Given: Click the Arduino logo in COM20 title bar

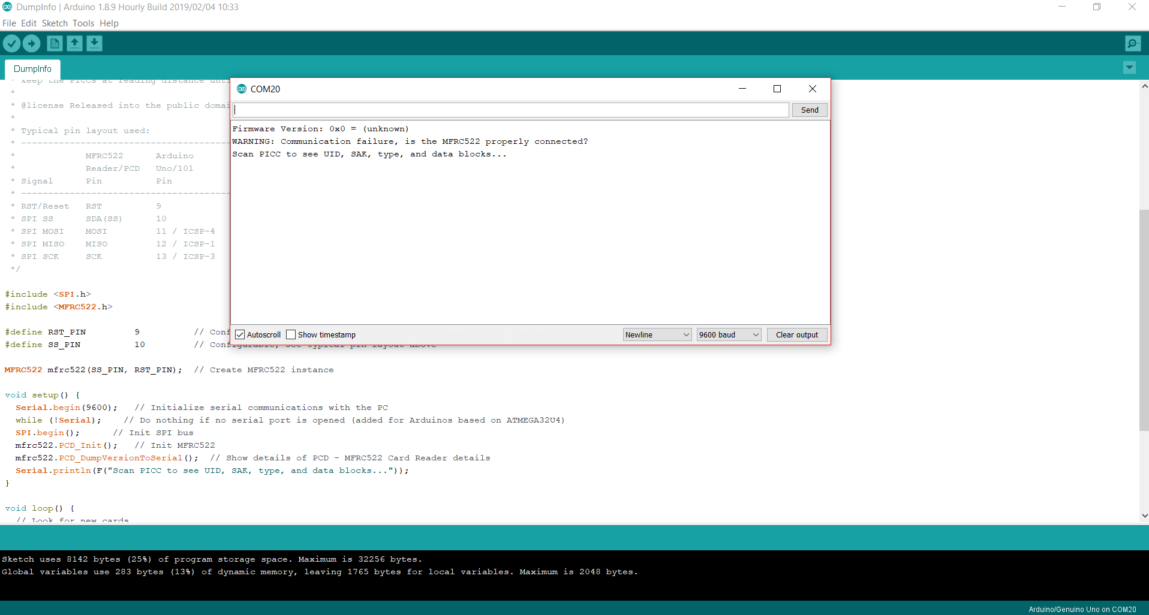Looking at the screenshot, I should point(242,89).
